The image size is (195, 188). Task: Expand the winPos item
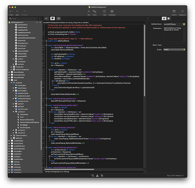click(13, 59)
